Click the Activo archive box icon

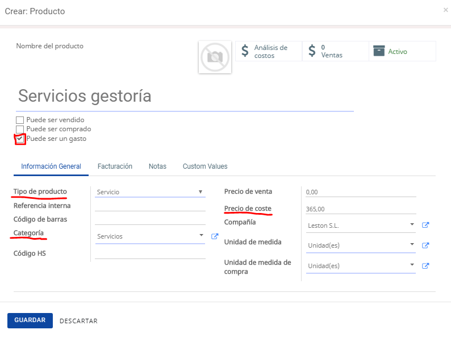coord(379,51)
